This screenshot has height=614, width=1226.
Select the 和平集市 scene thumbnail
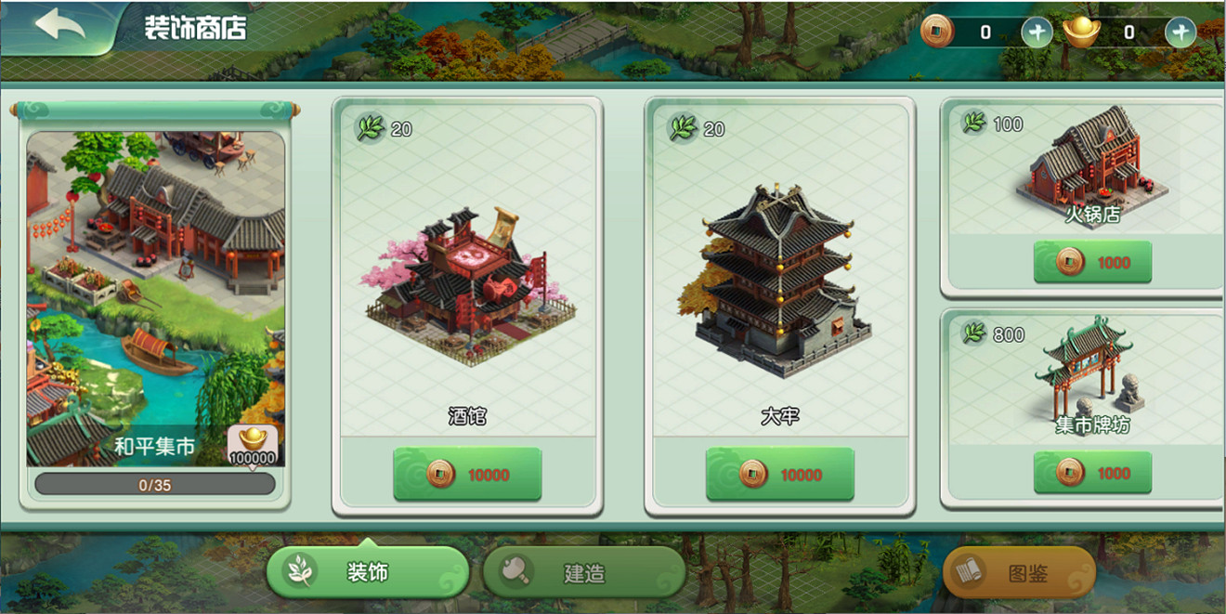[155, 298]
